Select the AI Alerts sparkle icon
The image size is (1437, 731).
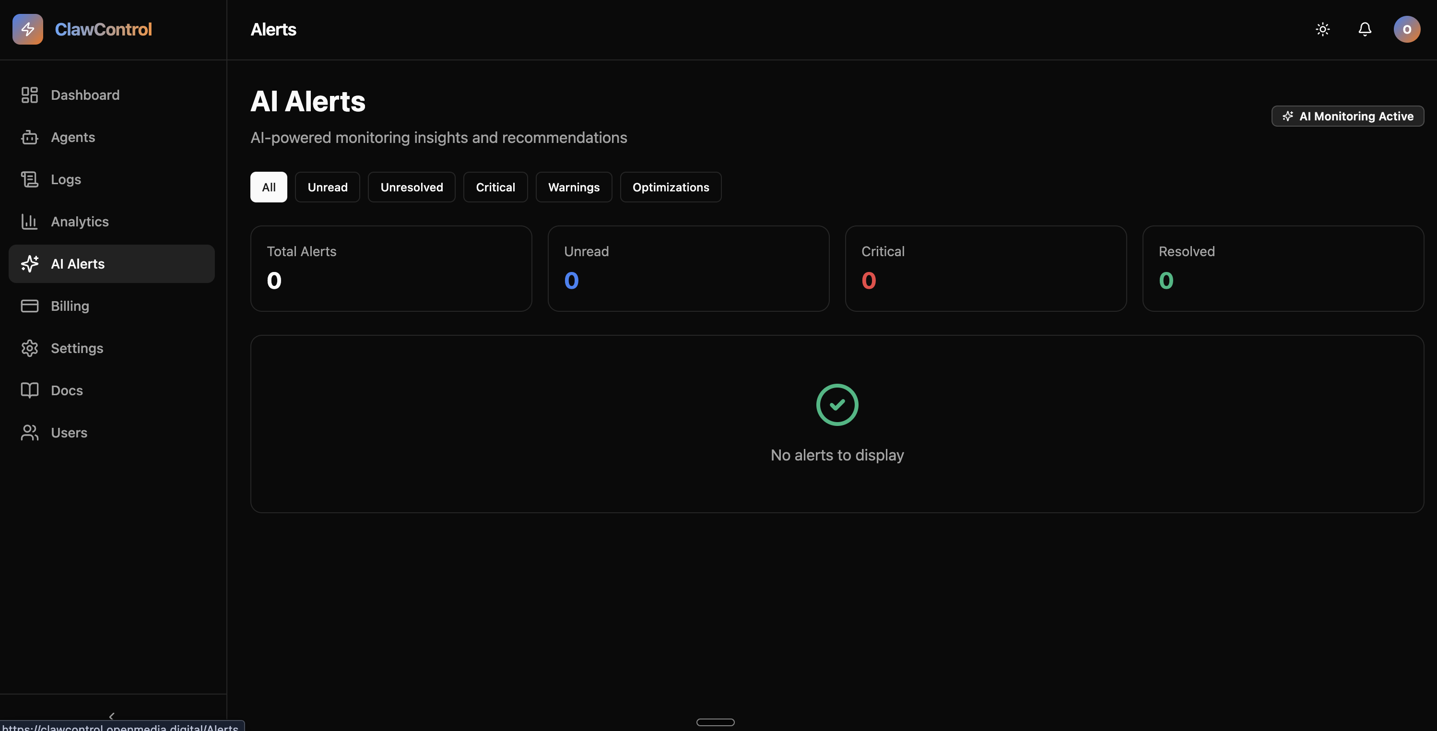click(29, 263)
